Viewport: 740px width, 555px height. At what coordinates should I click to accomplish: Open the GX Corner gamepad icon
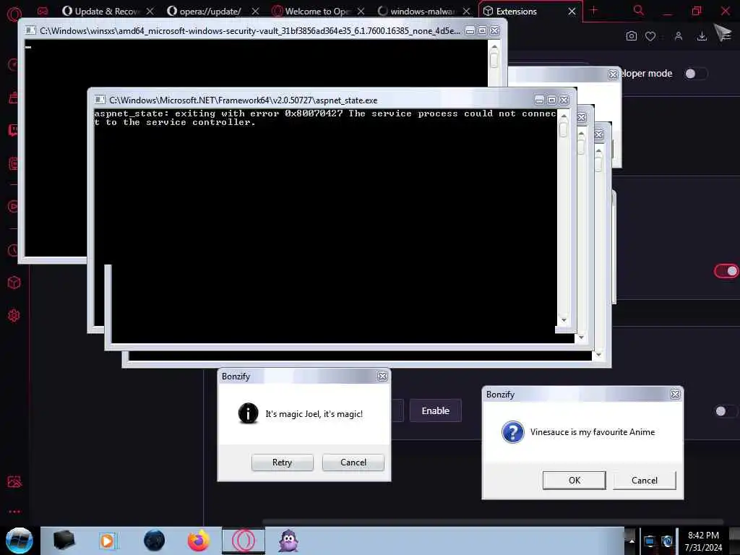[43, 11]
